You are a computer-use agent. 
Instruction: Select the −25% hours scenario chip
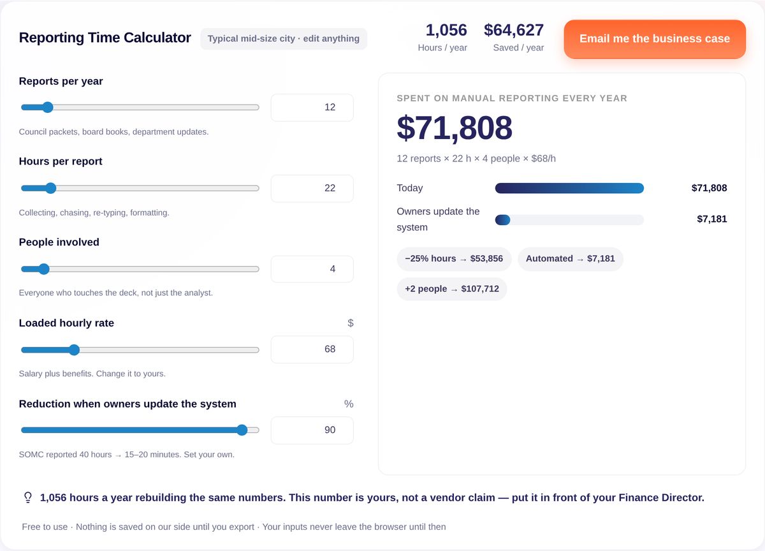coord(454,259)
